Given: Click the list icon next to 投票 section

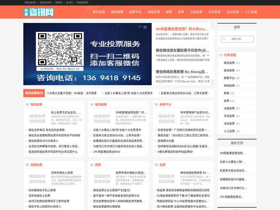Looking at the screenshot, I should (x=156, y=165).
